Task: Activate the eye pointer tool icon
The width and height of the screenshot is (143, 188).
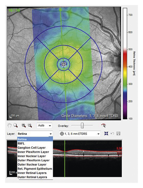Action: point(103,125)
